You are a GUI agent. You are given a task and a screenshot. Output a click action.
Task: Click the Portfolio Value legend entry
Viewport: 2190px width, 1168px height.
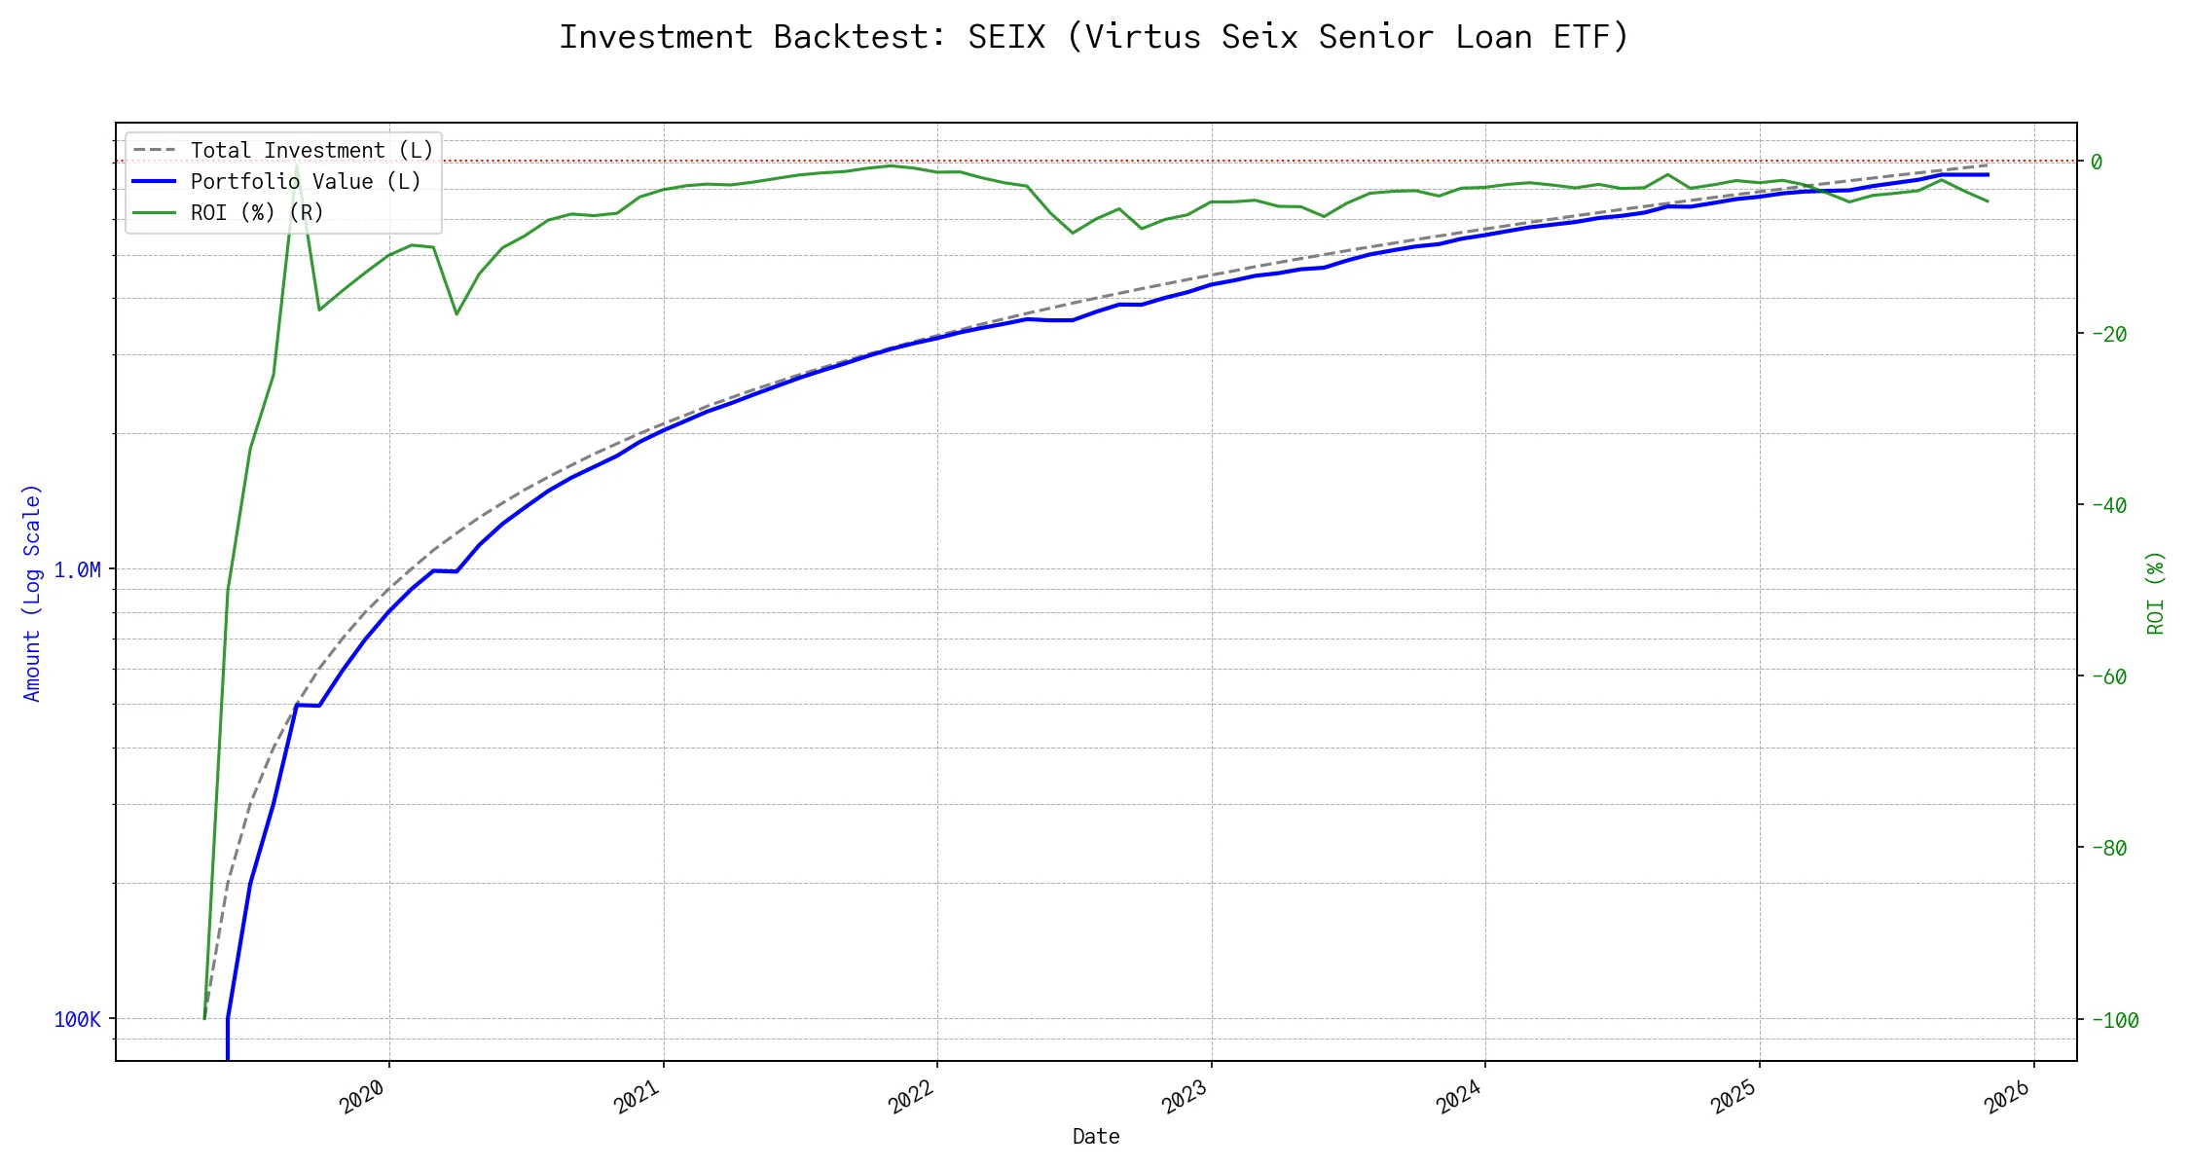pos(306,182)
